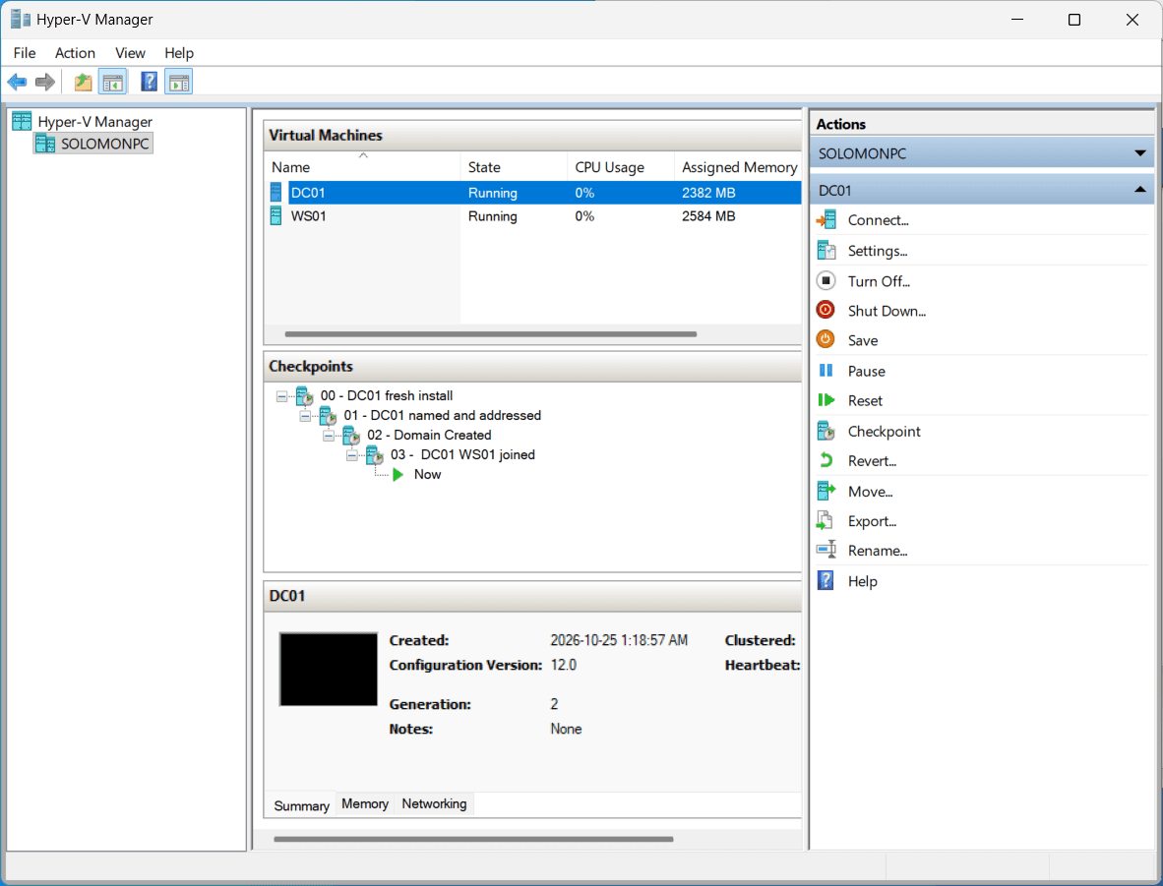The width and height of the screenshot is (1163, 886).
Task: Collapse the DC01 actions section arrow
Action: point(1140,191)
